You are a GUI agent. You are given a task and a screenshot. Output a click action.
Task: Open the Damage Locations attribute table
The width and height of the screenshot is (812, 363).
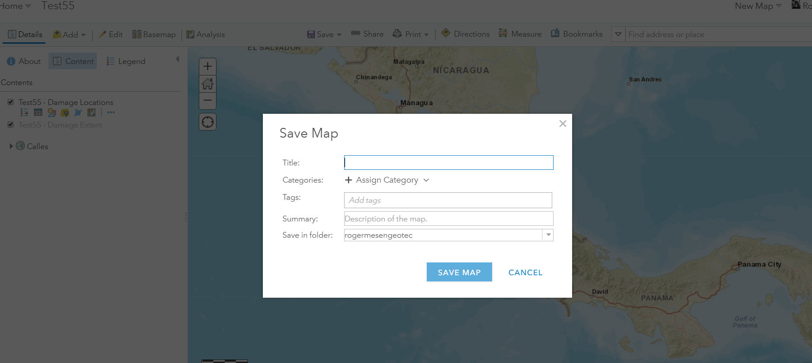click(38, 112)
